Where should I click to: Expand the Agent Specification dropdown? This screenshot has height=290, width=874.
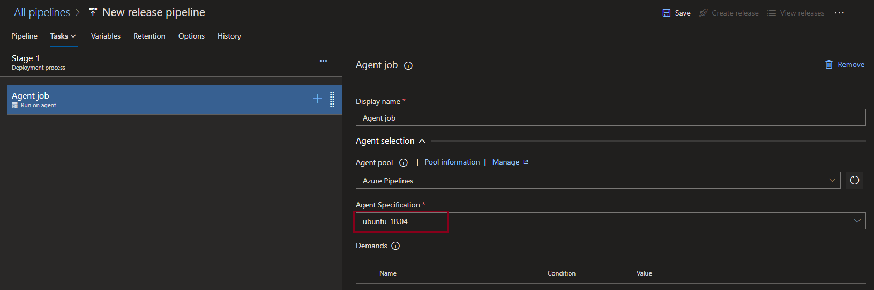pyautogui.click(x=857, y=221)
